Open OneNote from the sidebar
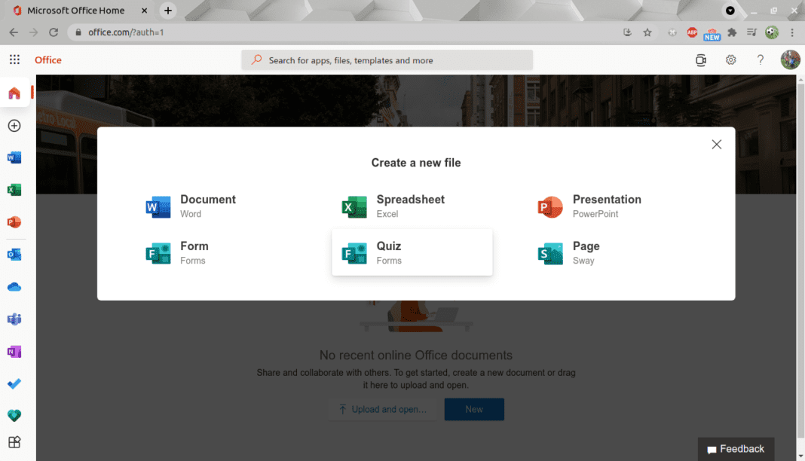The height and width of the screenshot is (461, 805). (x=14, y=351)
